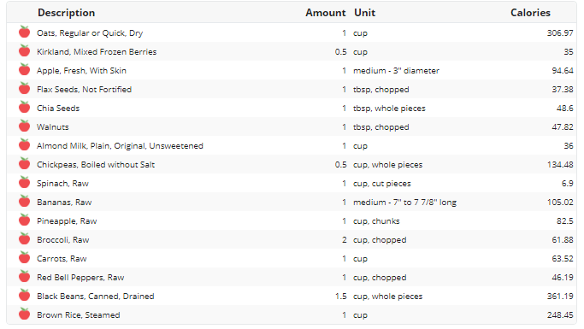584x329 pixels.
Task: Open the Kirkland, Mixed Frozen Berries entry
Action: tap(97, 52)
